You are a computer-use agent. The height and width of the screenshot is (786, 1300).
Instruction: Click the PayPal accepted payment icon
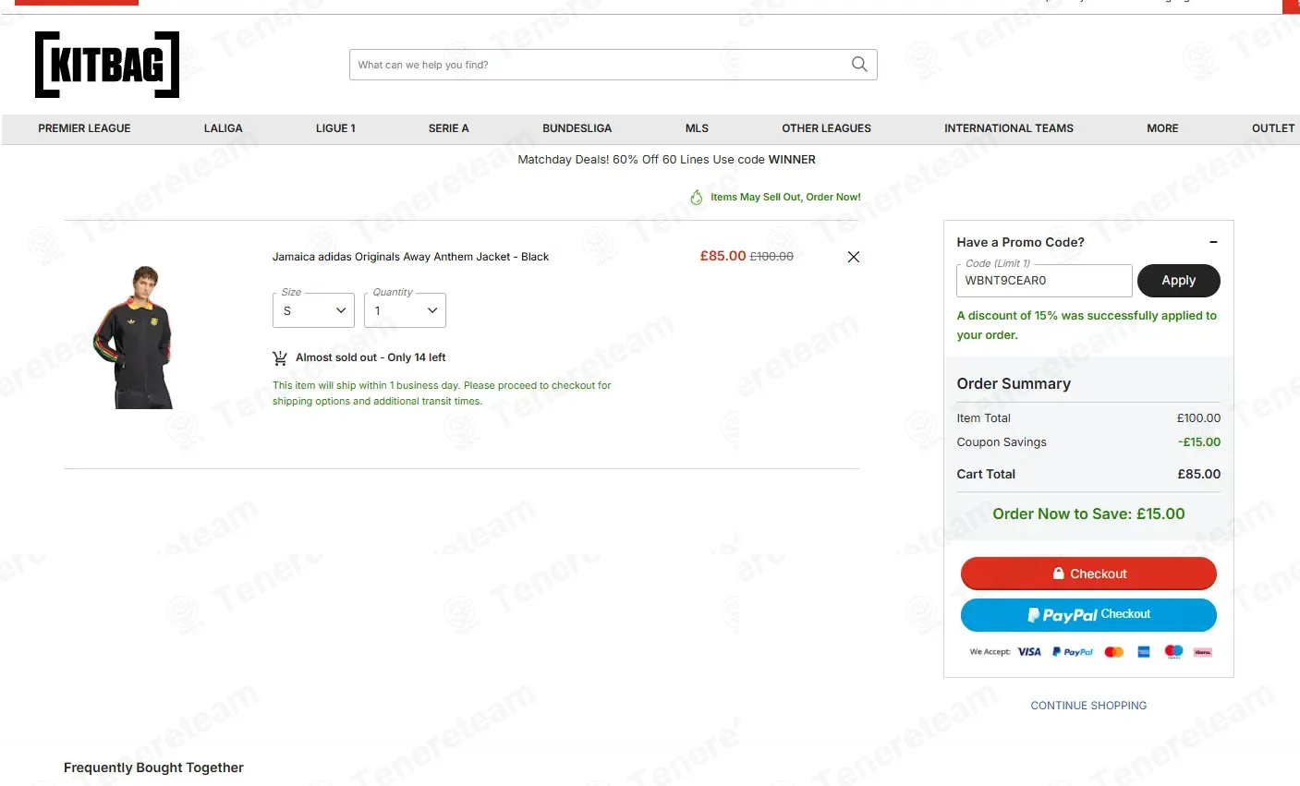pos(1073,652)
